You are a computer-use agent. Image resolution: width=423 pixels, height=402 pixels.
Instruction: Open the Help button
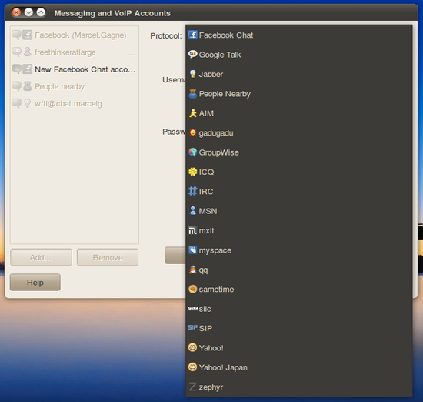(35, 283)
